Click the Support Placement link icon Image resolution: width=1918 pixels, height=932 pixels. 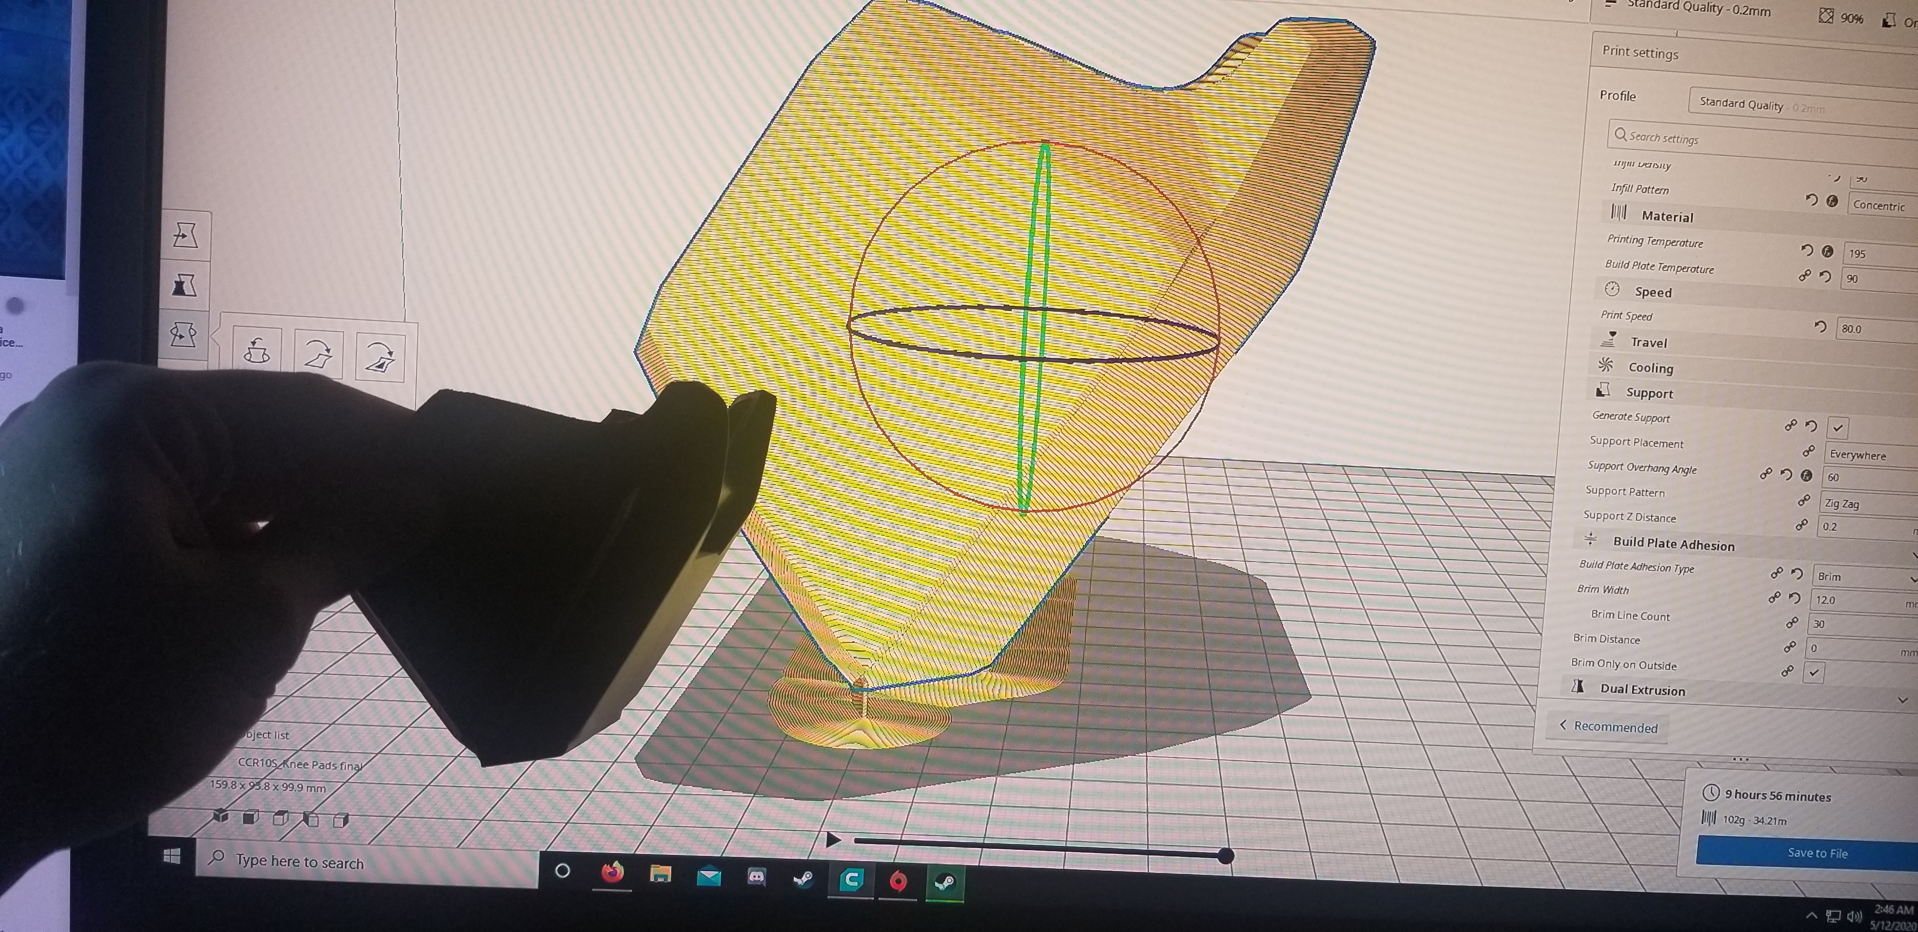1808,451
